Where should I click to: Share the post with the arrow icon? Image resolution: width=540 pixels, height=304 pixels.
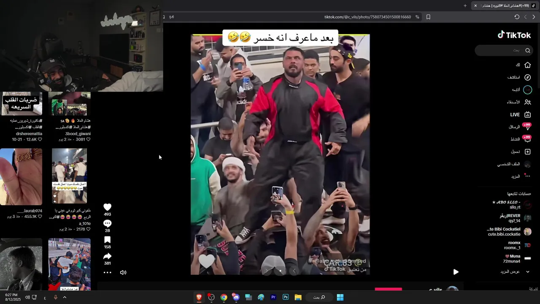(x=108, y=256)
